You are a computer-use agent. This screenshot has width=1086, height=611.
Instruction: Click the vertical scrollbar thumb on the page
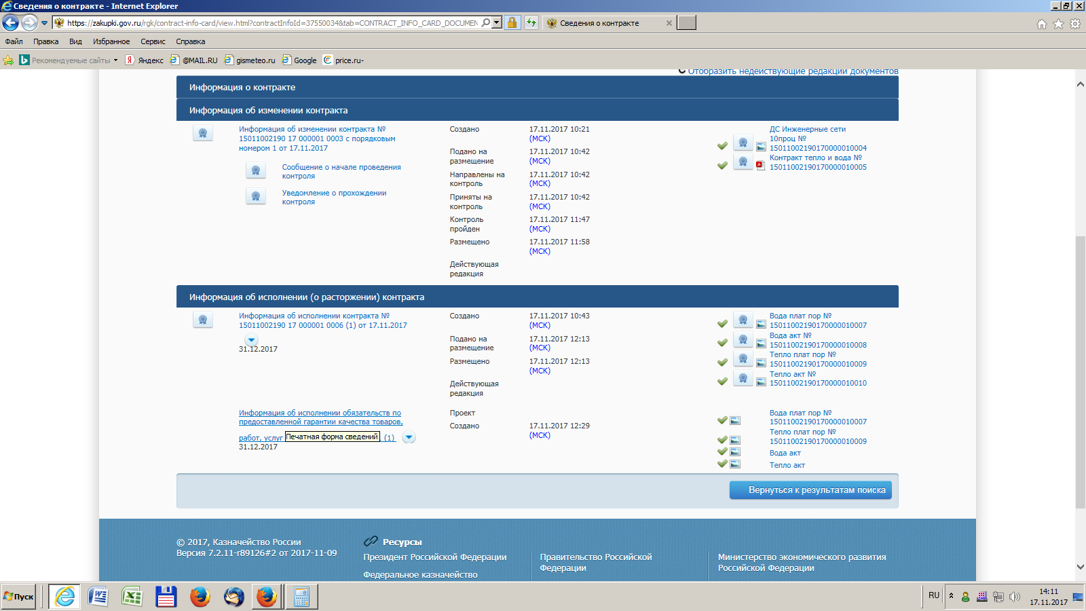coord(1080,371)
